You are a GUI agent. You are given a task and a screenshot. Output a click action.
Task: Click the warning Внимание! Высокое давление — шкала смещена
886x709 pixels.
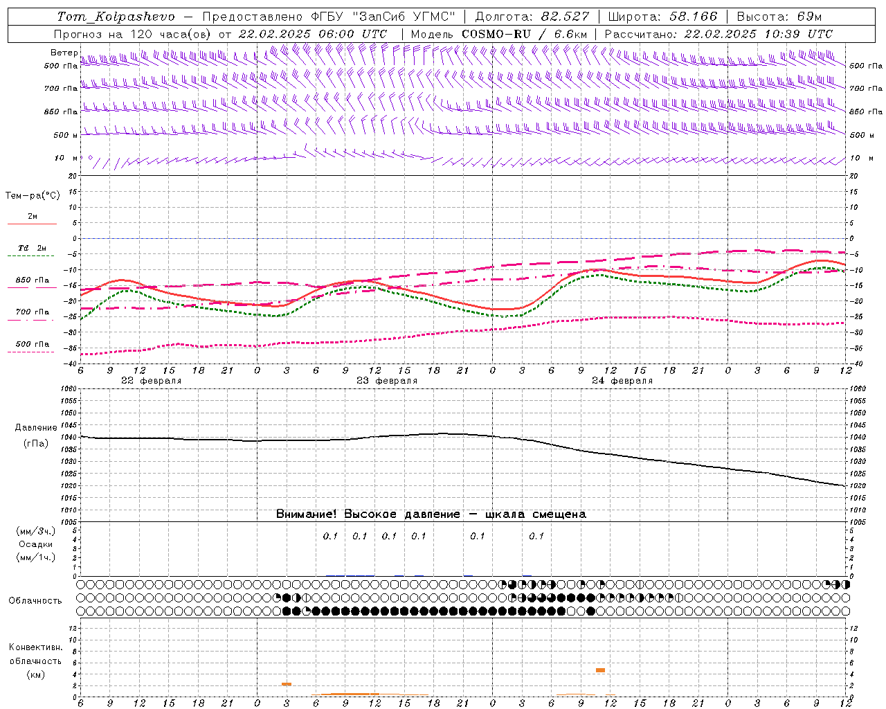pos(431,514)
